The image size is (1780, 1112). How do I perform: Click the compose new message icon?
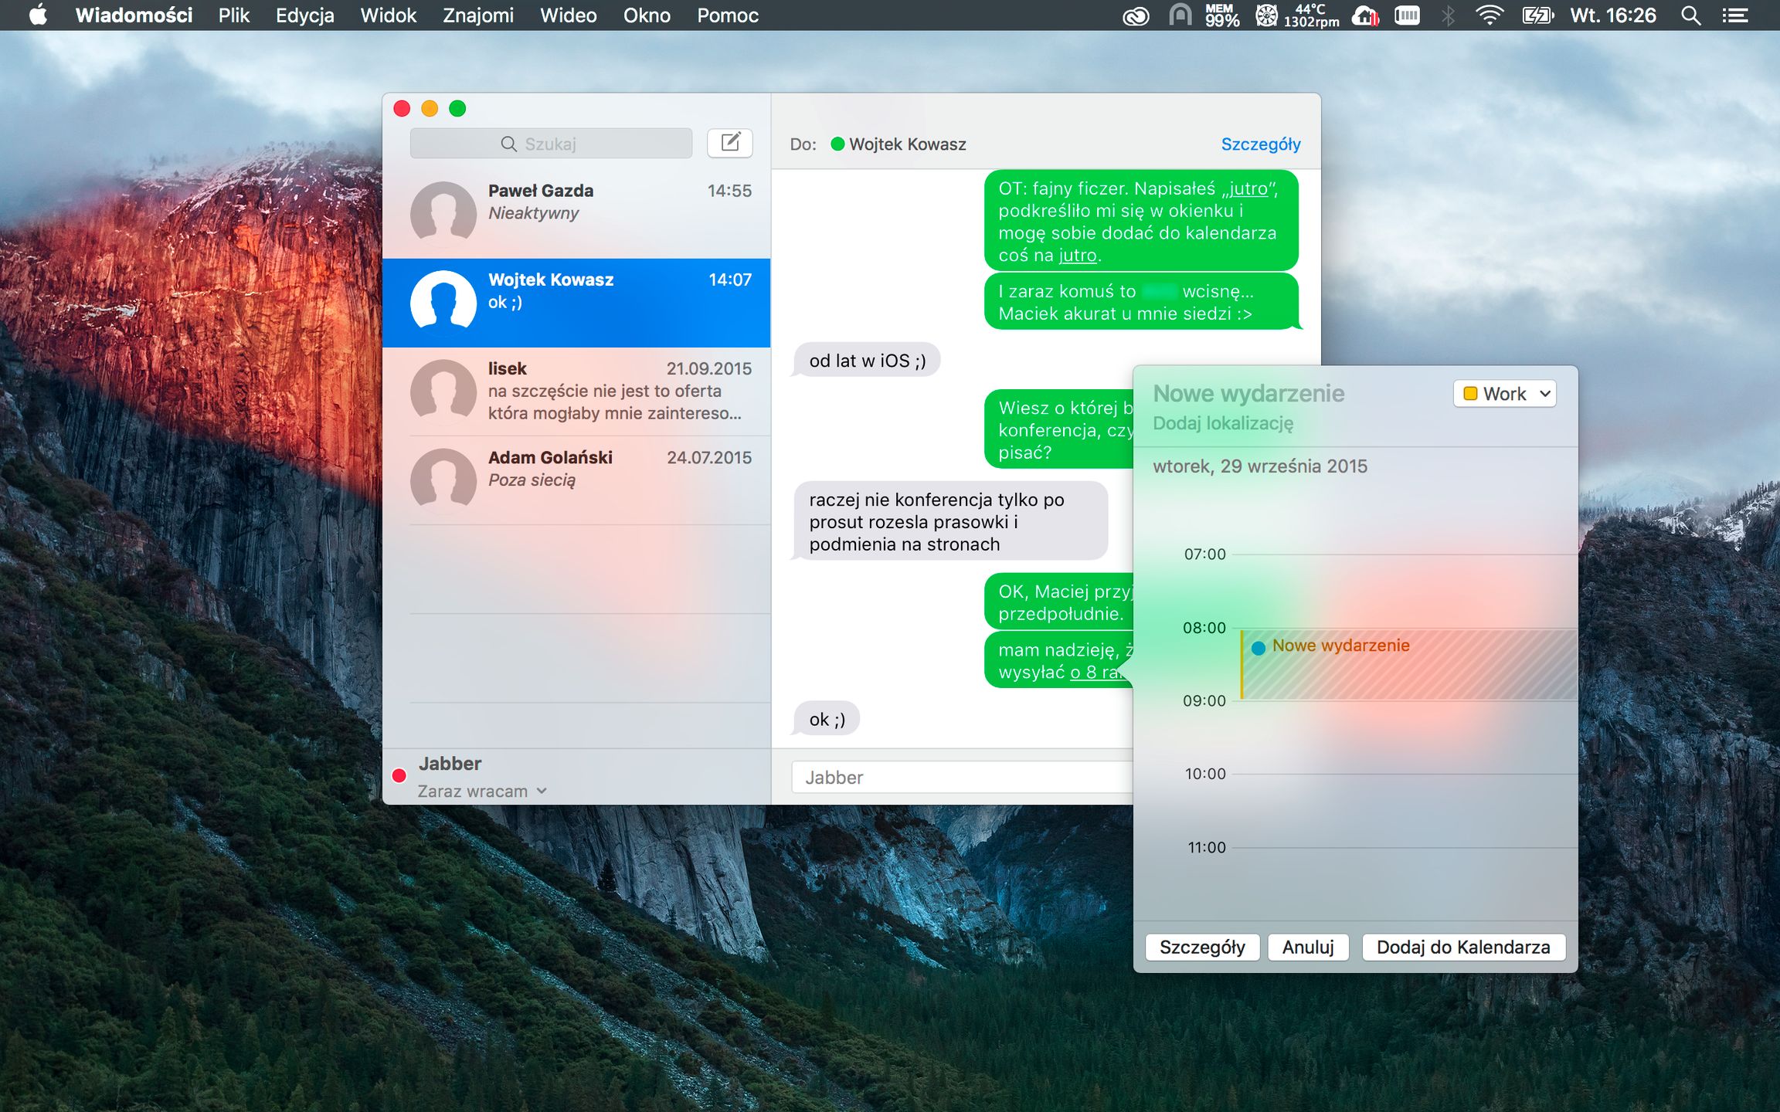point(729,143)
